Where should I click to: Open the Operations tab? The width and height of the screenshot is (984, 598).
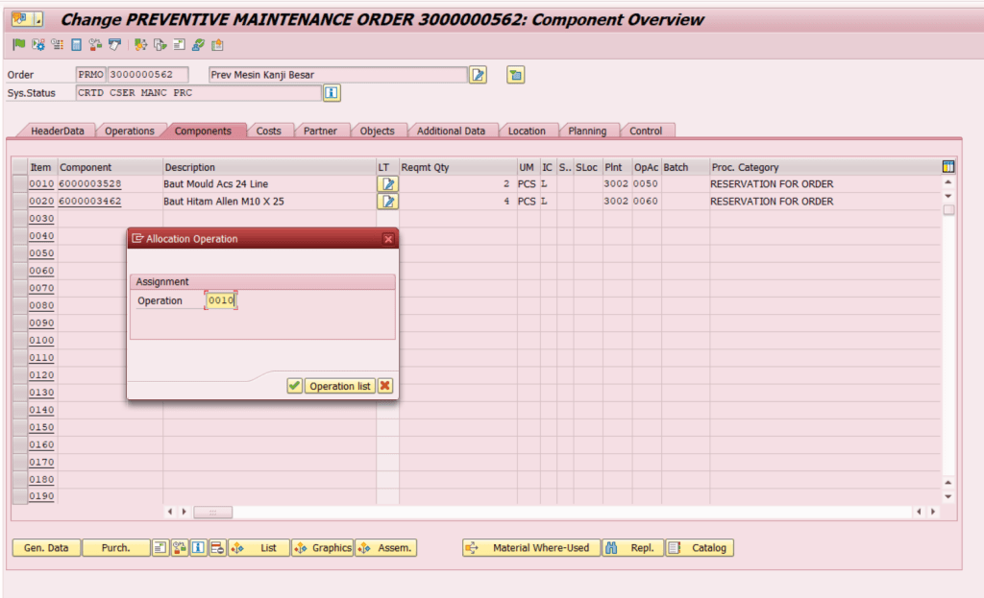tap(129, 131)
